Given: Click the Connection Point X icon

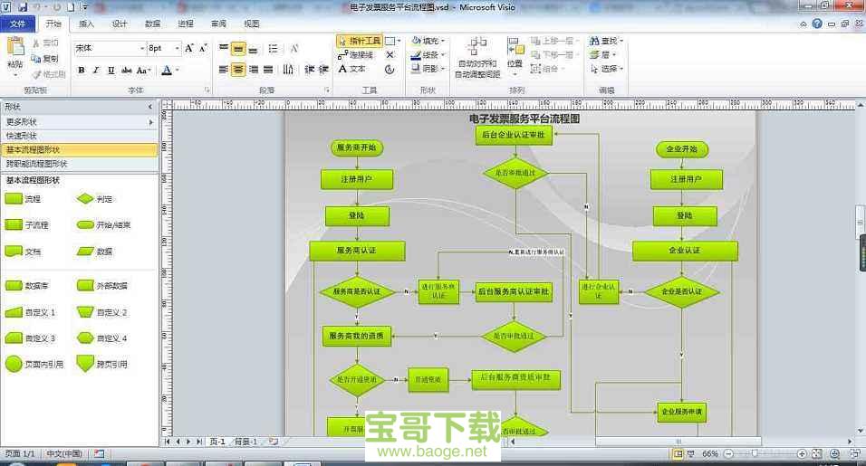Looking at the screenshot, I should pos(390,55).
